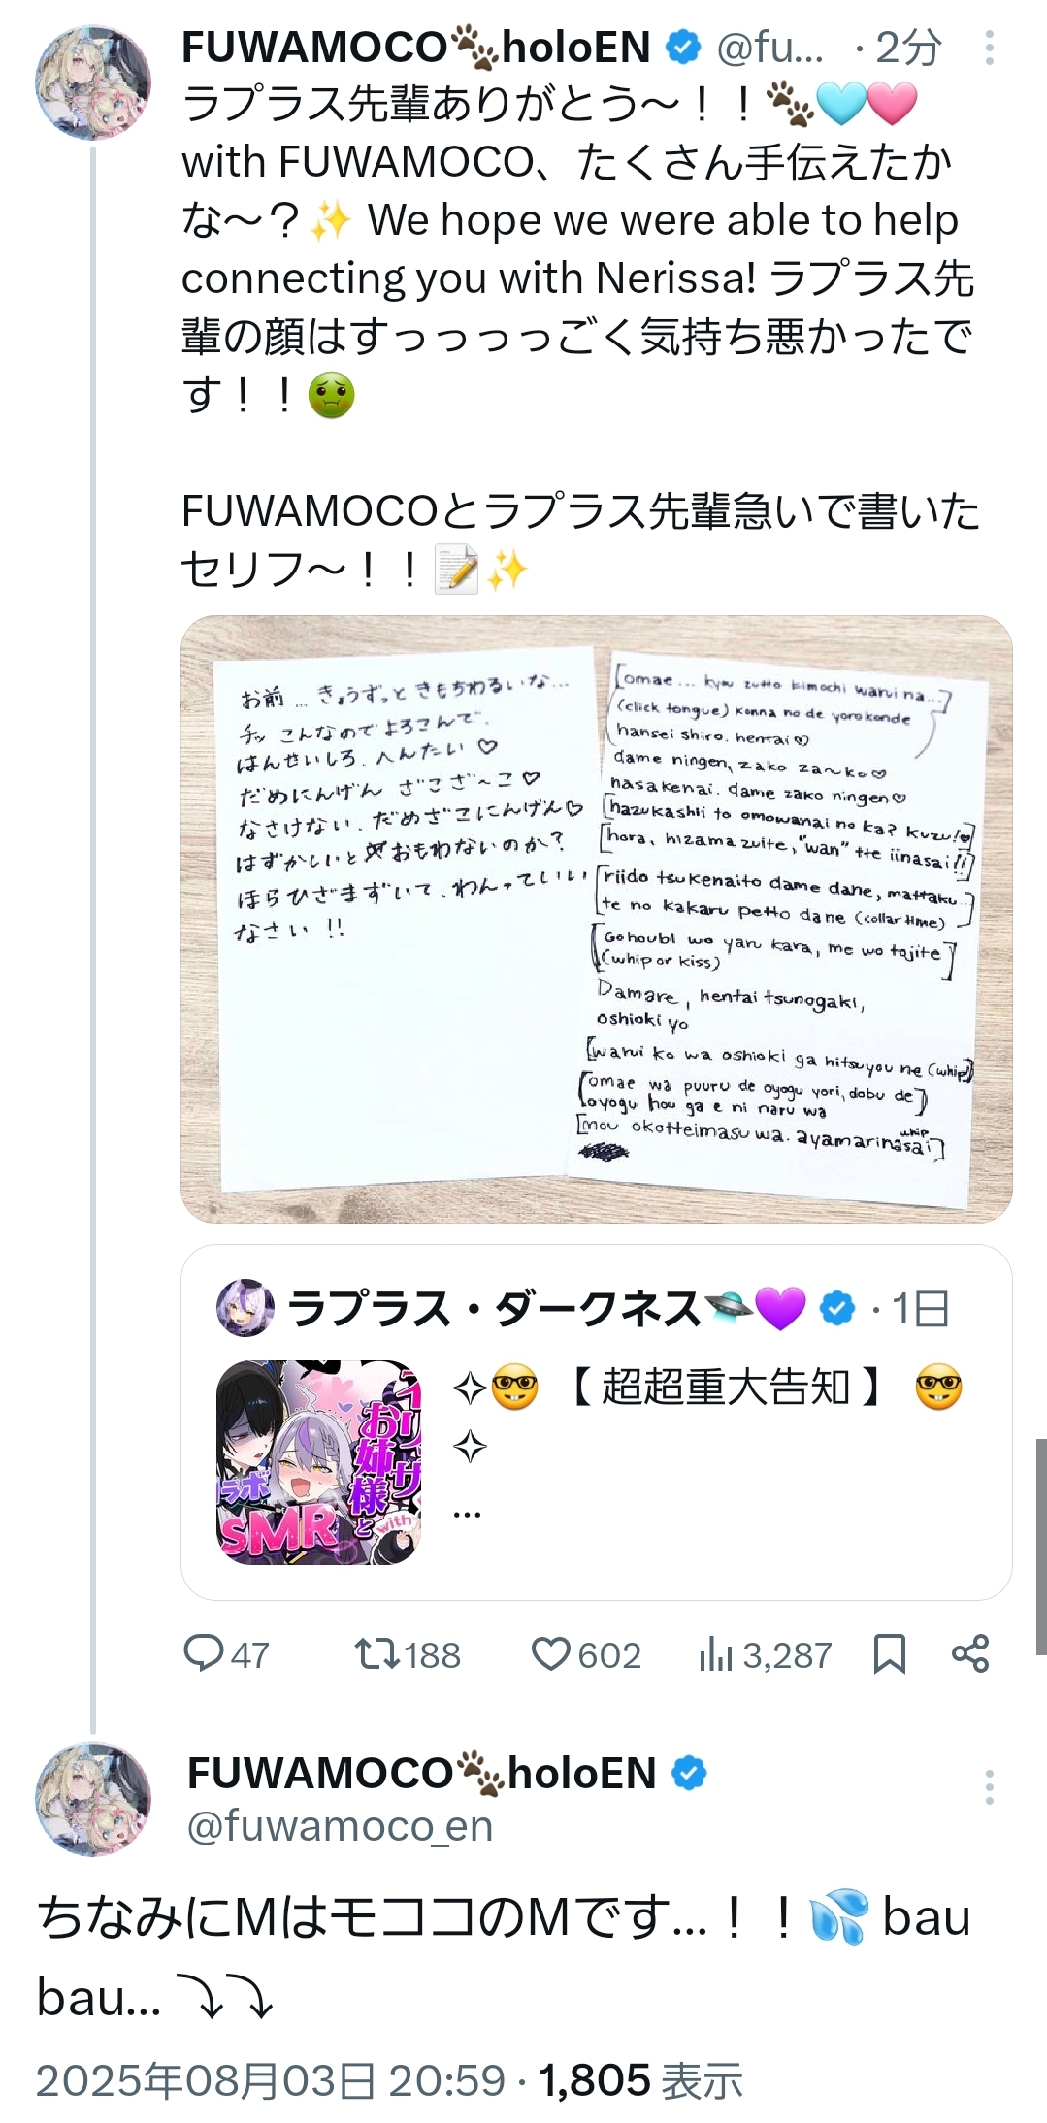
Task: Visit the @fuwamoco_en handle link
Action: point(341,1826)
